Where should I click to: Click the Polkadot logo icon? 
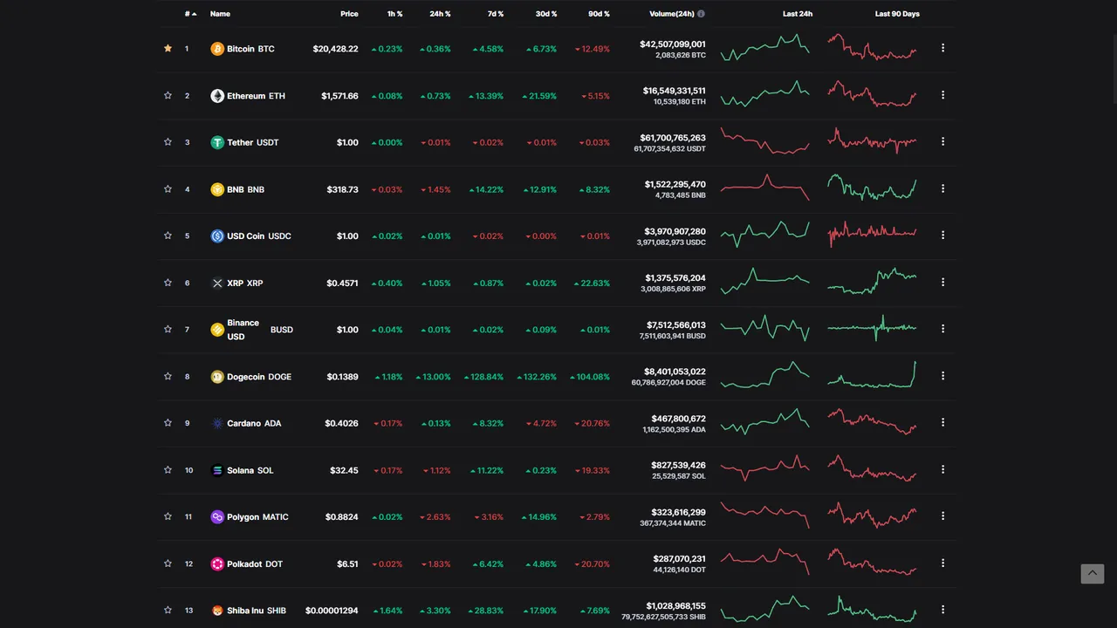coord(217,563)
